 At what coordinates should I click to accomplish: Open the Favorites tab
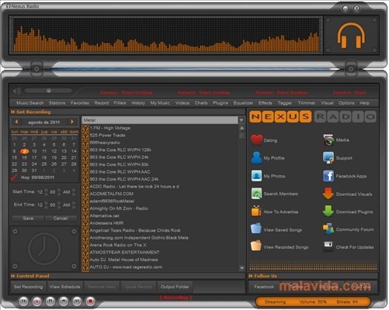(x=80, y=103)
